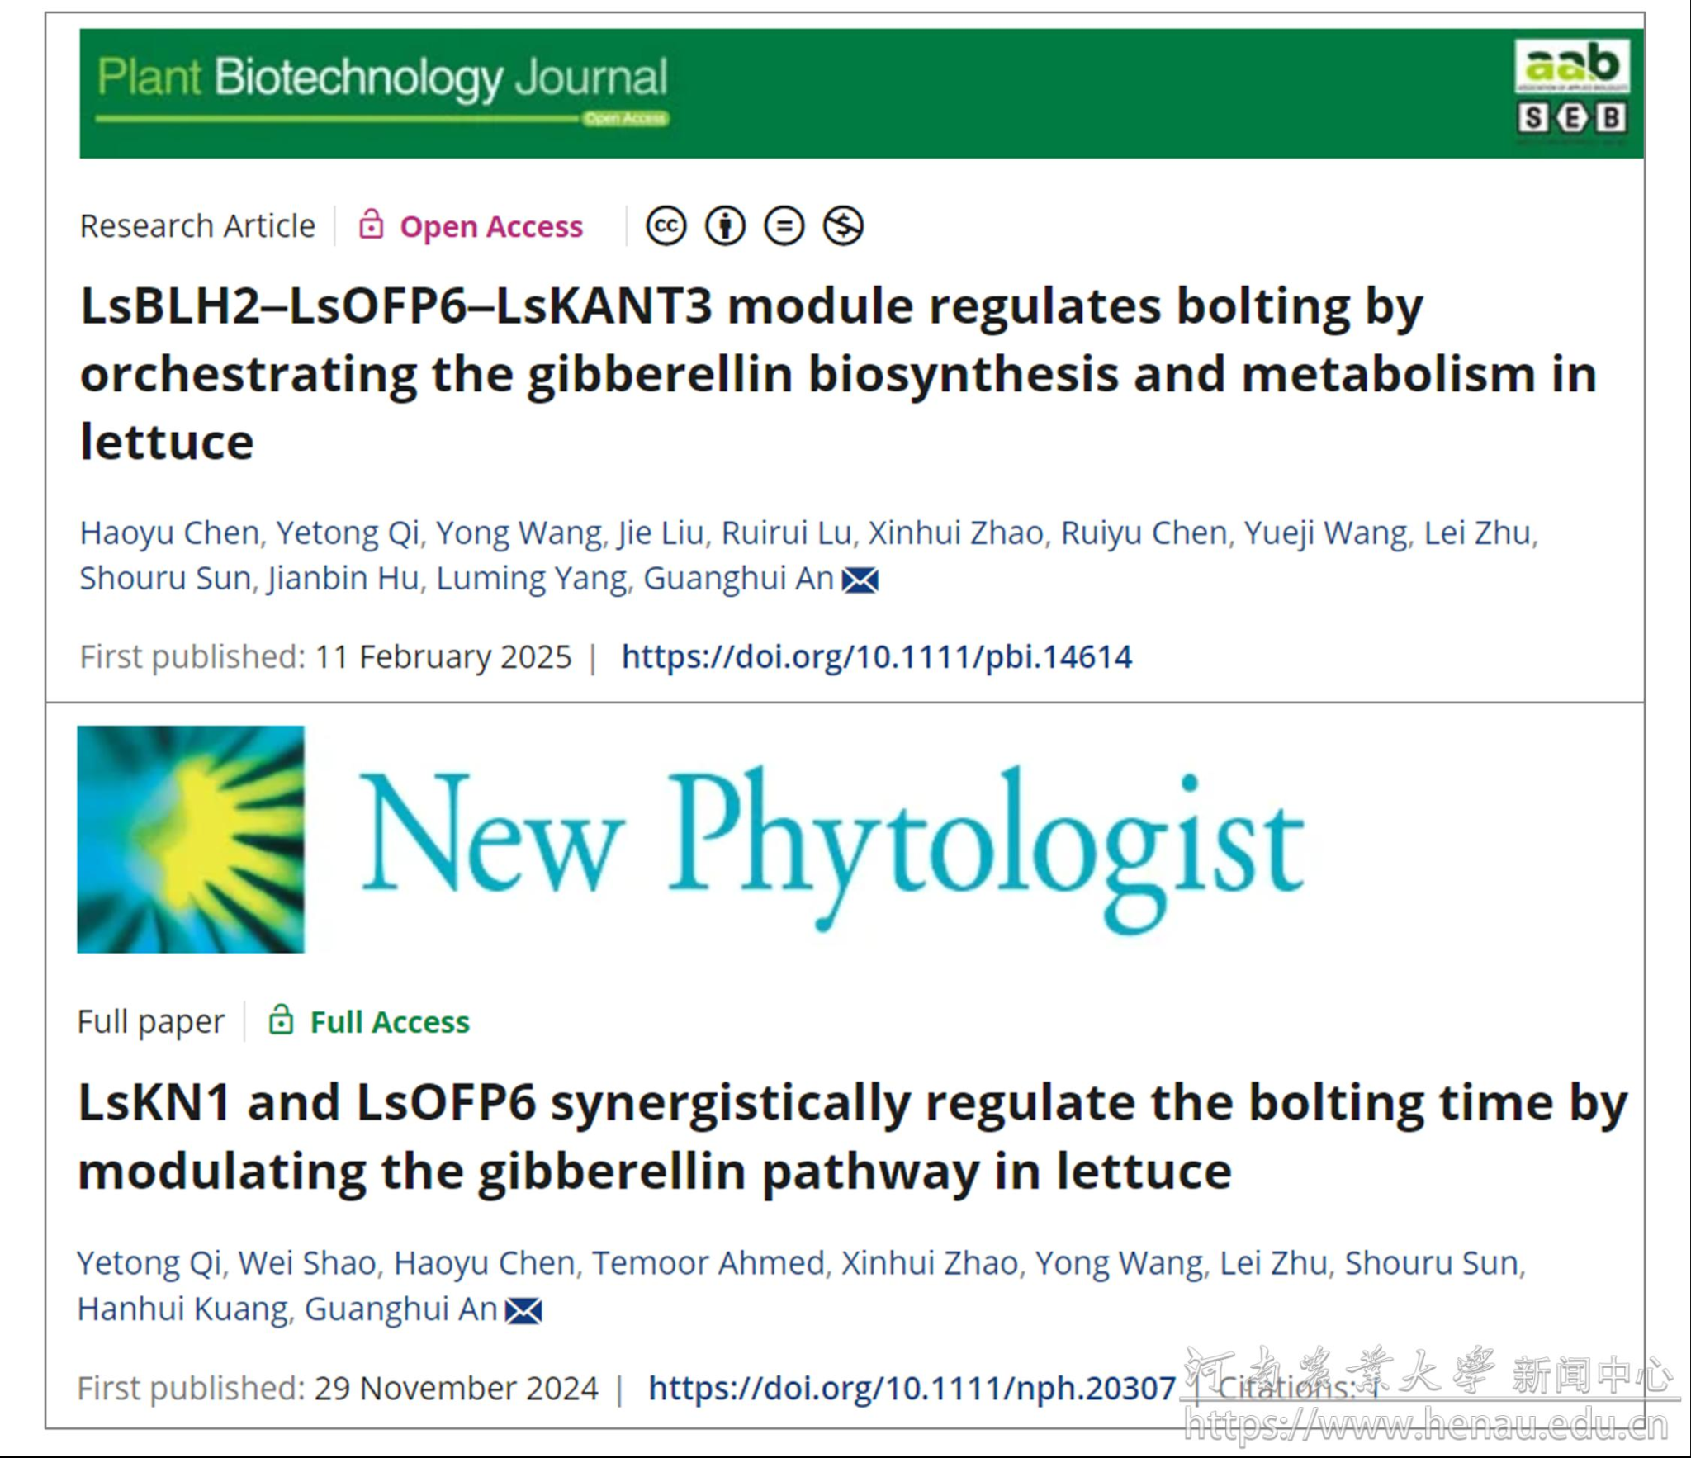Click the non-commercial license icon
Viewport: 1691px width, 1458px height.
(843, 225)
